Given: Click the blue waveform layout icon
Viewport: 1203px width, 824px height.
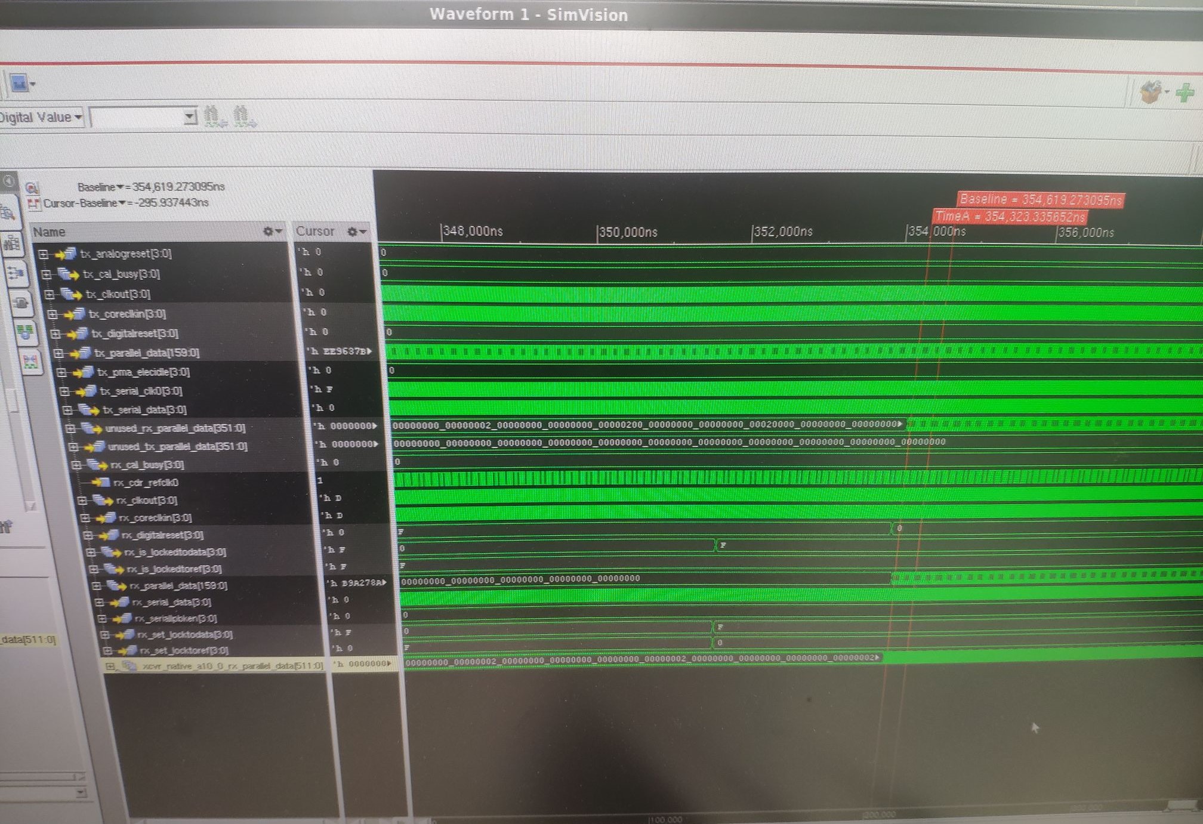Looking at the screenshot, I should tap(19, 84).
